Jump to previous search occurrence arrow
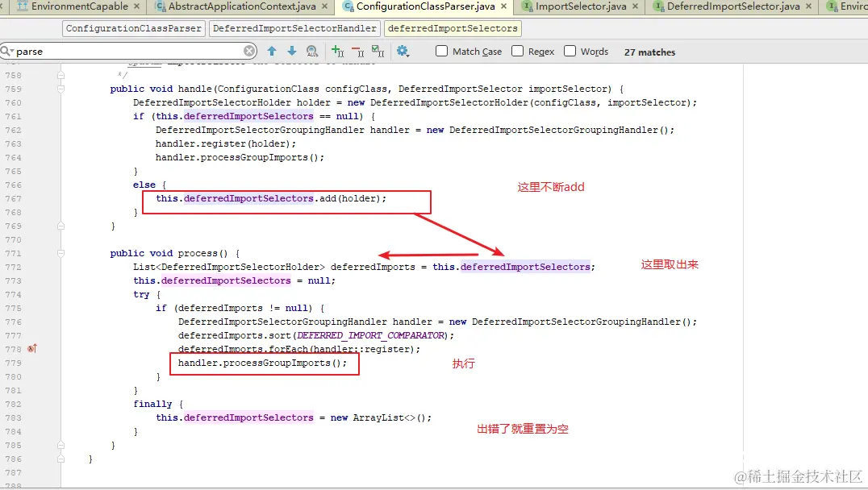The height and width of the screenshot is (490, 868). click(x=271, y=52)
